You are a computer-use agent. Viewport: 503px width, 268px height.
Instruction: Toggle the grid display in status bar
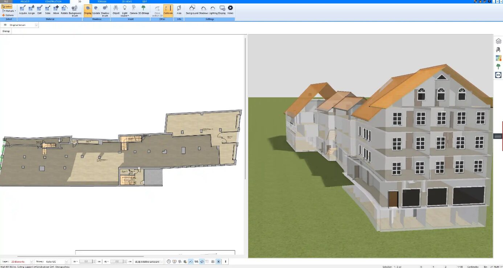pos(213,261)
